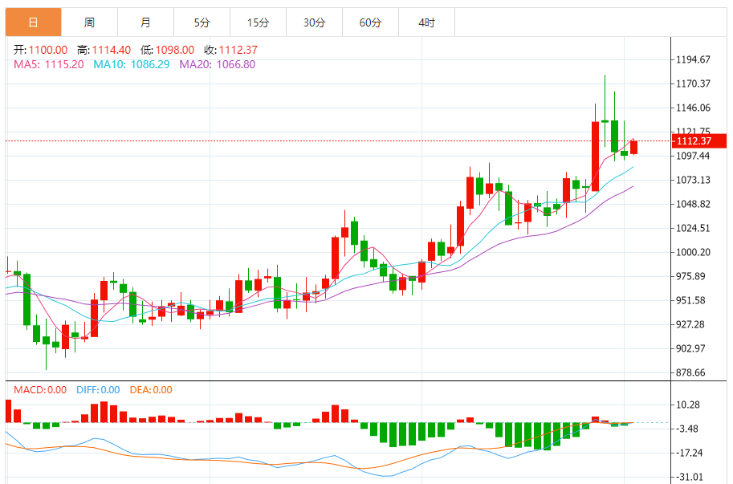The image size is (733, 484).
Task: Click the 1194.67 price axis label
Action: click(x=694, y=59)
